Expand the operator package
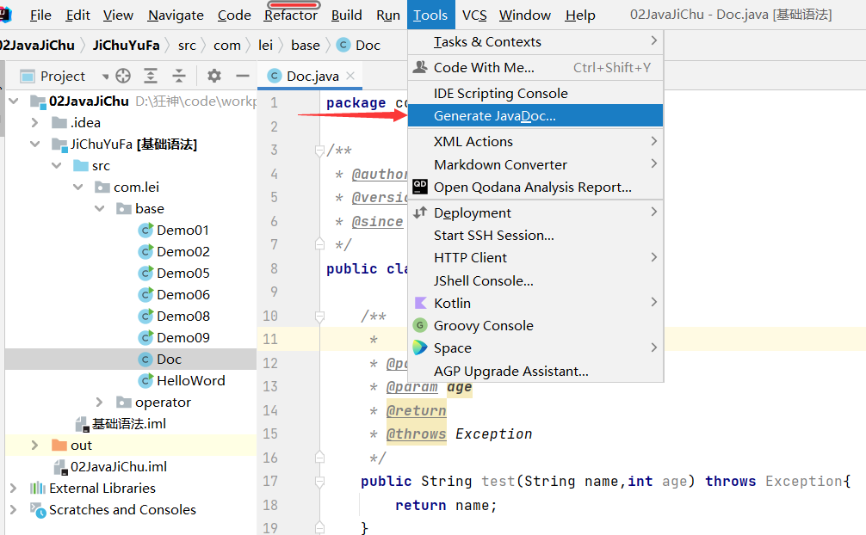866x535 pixels. point(100,403)
